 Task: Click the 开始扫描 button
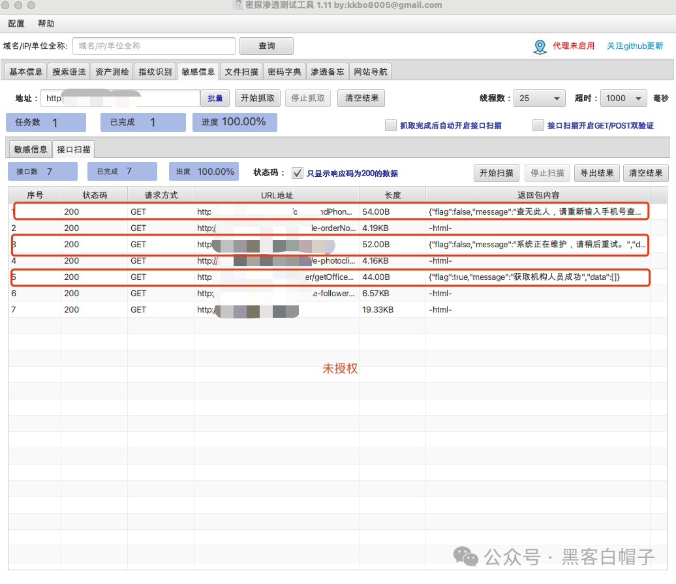(496, 174)
